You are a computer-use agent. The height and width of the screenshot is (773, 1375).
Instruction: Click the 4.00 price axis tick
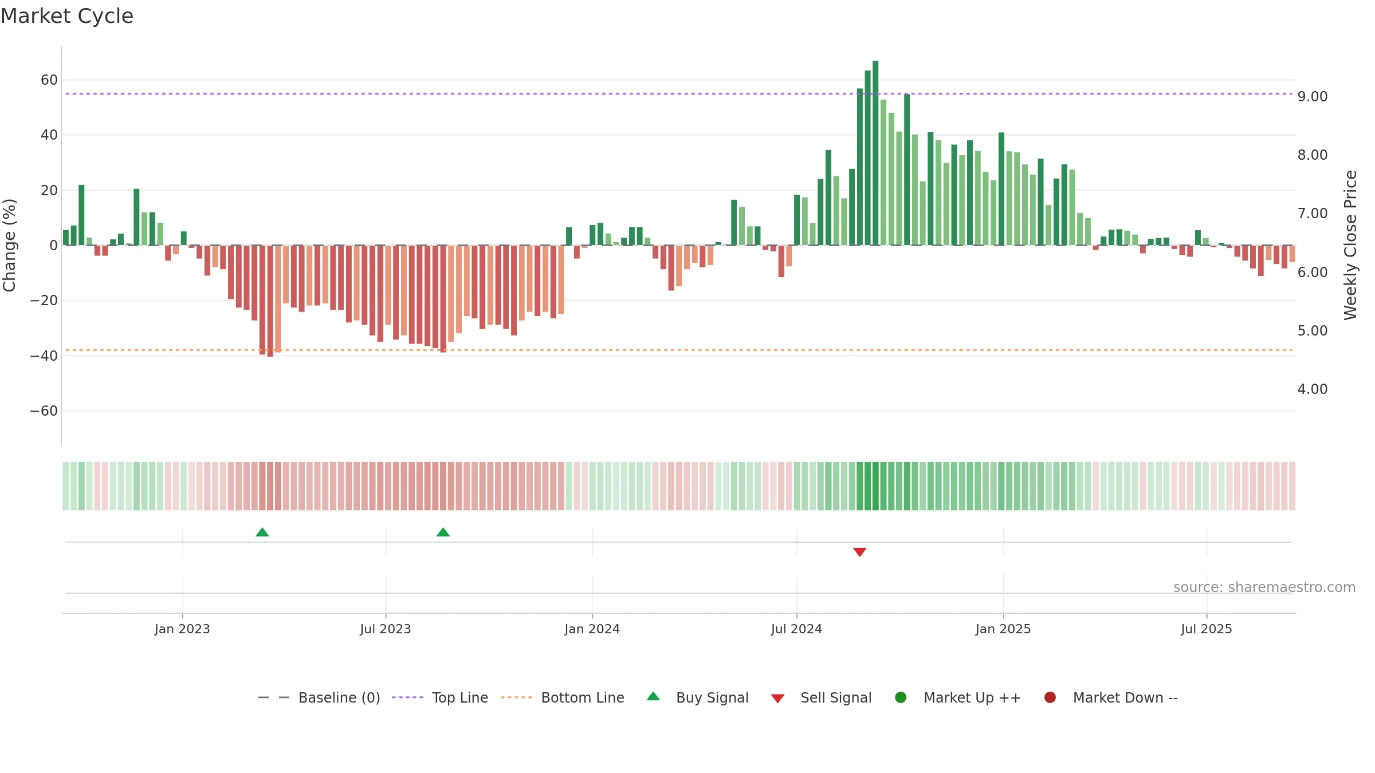click(1313, 389)
